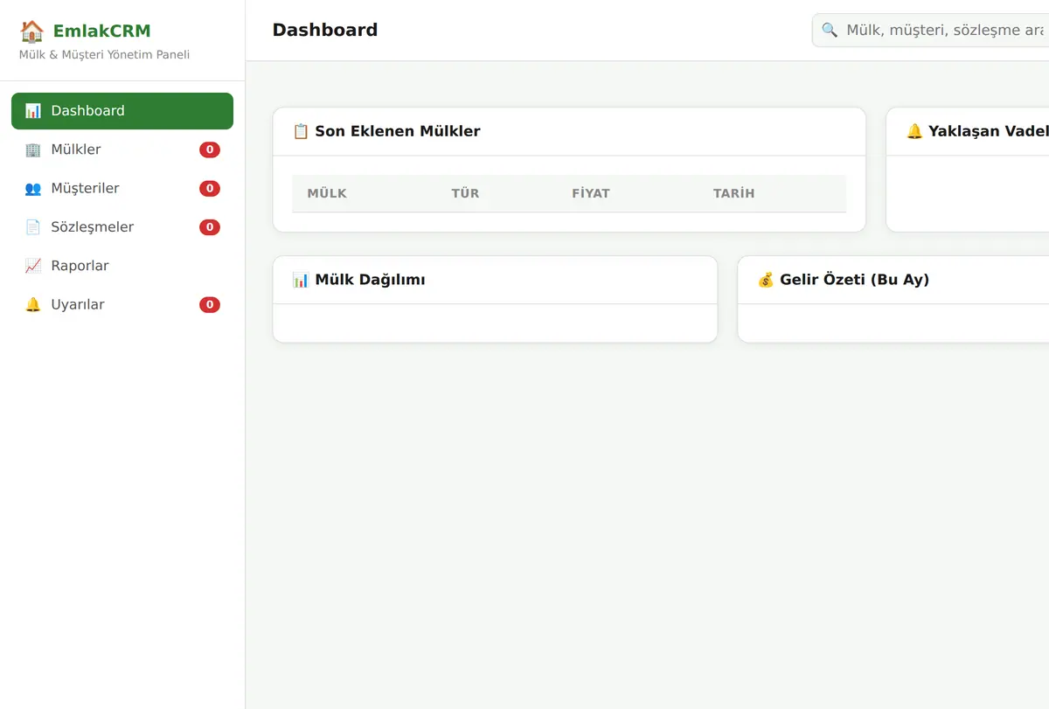The width and height of the screenshot is (1049, 709).
Task: Click the Gelir Özeti (Bu Ay) title
Action: tap(854, 280)
